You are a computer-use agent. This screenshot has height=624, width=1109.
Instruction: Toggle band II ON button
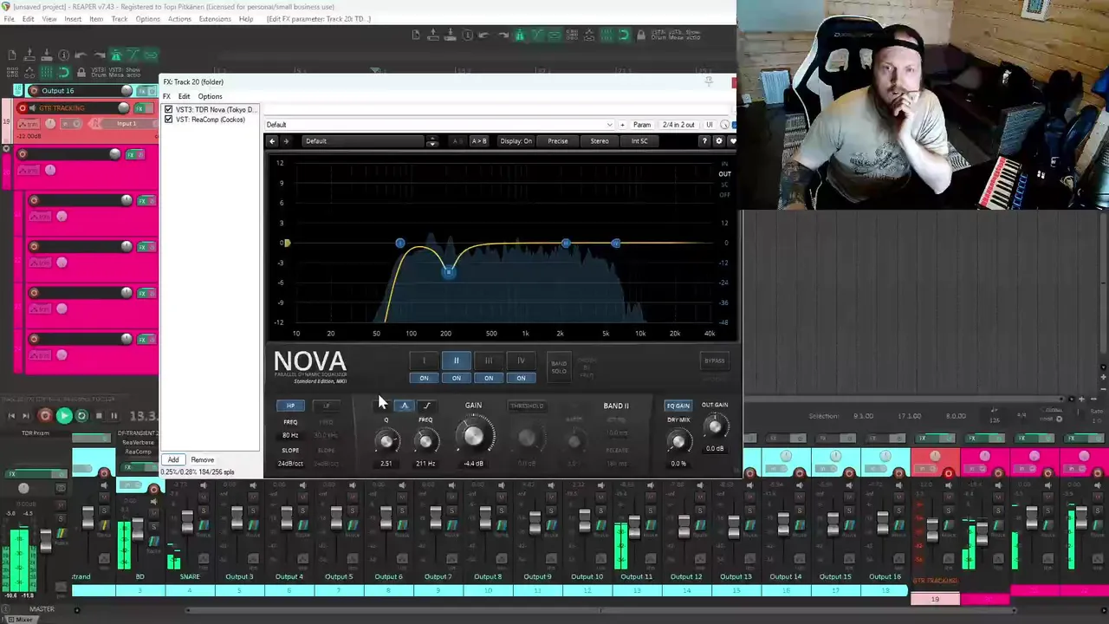tap(457, 378)
